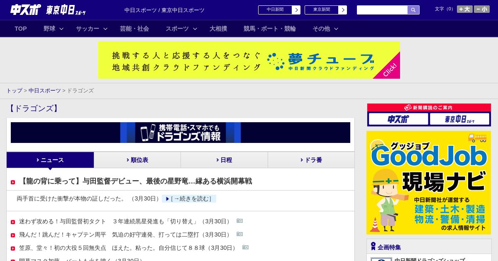This screenshot has width=498, height=261.
Task: Click 中日スポーツ breadcrumb link
Action: point(45,91)
